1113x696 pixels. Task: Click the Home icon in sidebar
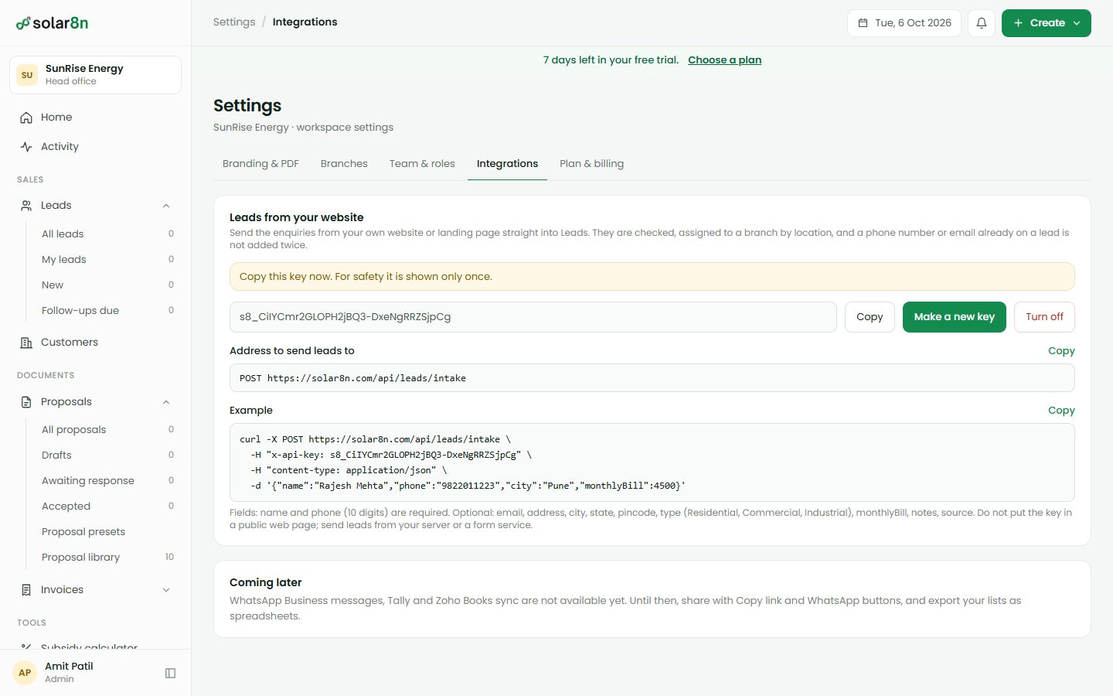tap(26, 118)
